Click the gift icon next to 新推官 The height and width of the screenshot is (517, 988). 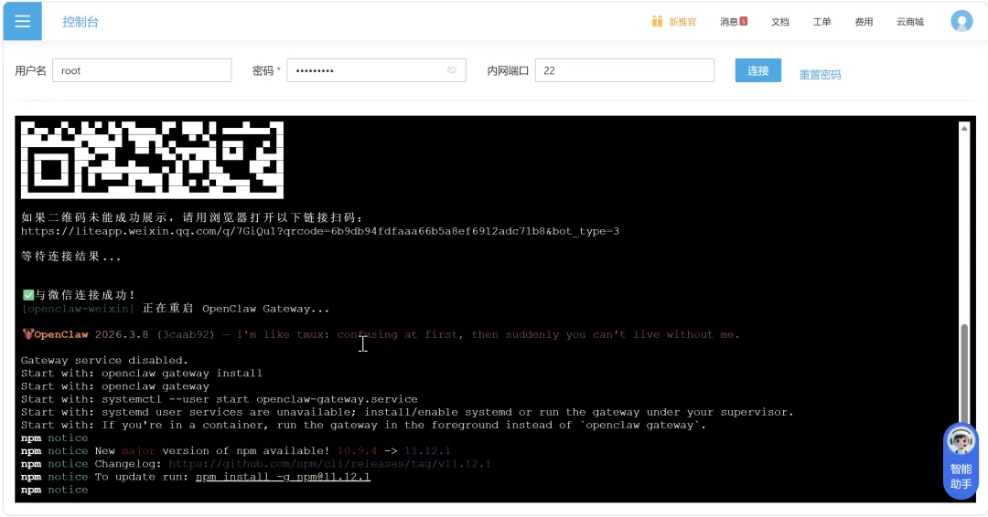[x=657, y=21]
